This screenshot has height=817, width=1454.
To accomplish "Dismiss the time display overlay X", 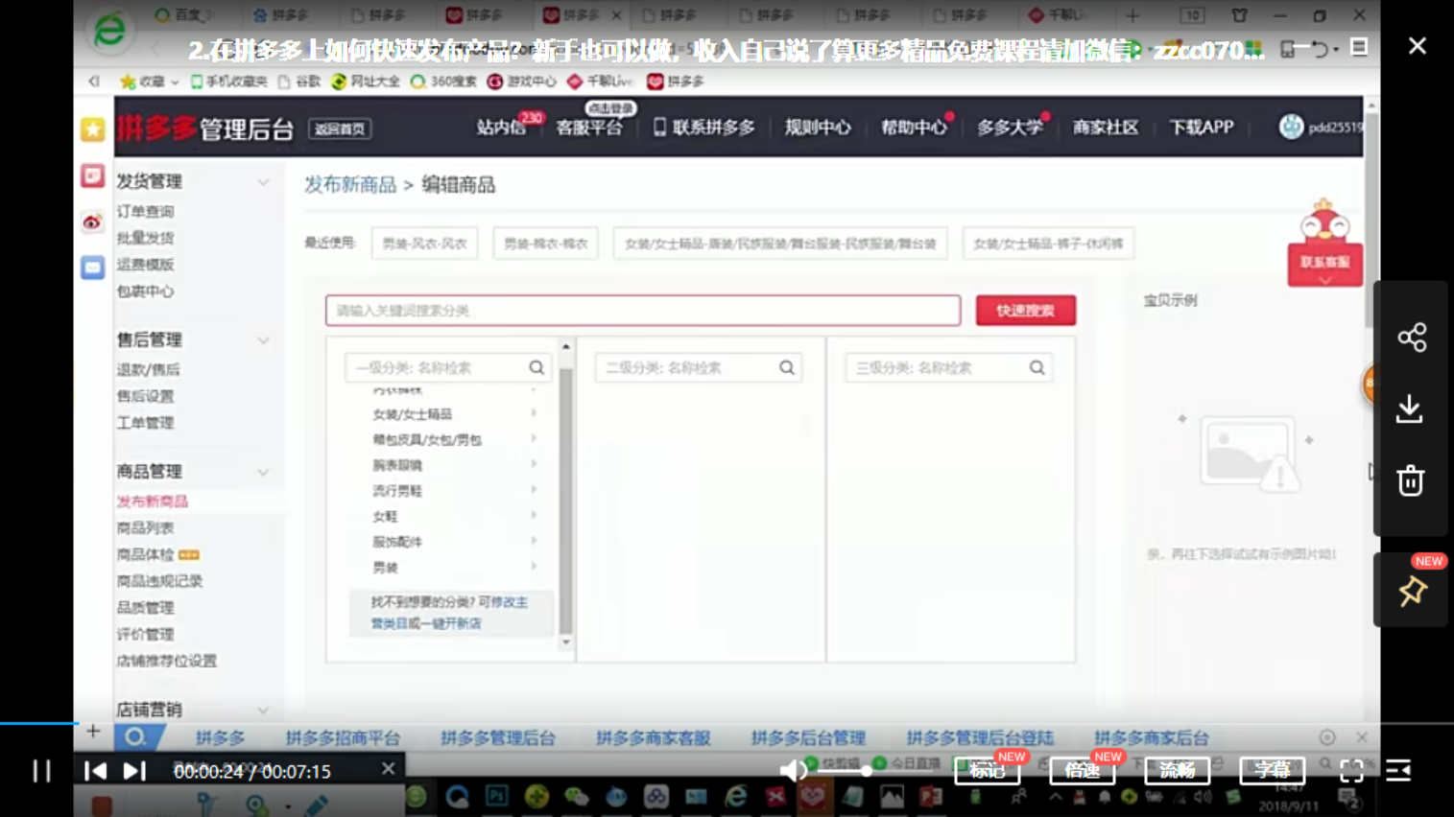I will pos(388,769).
